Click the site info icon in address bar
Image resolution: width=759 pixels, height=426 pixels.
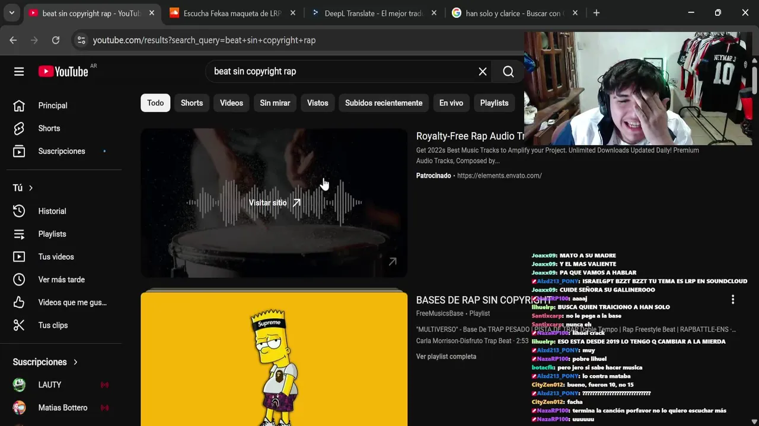coord(81,40)
